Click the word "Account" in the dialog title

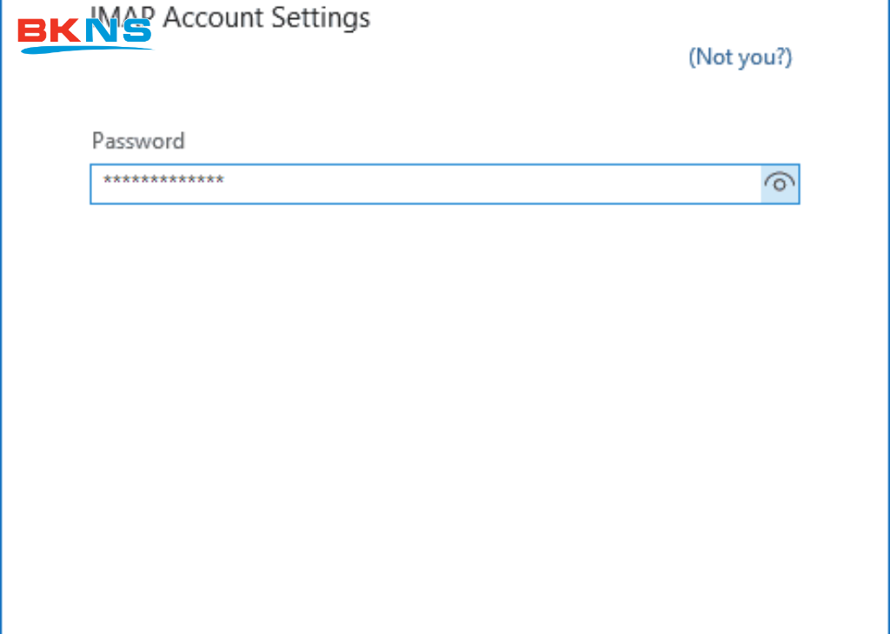[x=220, y=17]
